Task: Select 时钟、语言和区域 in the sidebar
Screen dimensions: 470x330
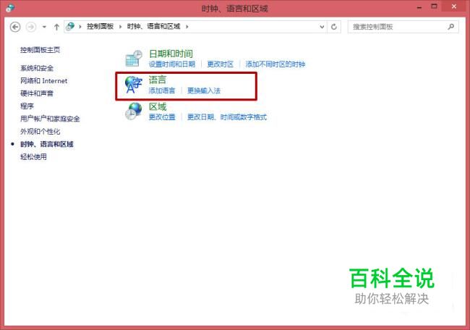Action: pos(47,144)
